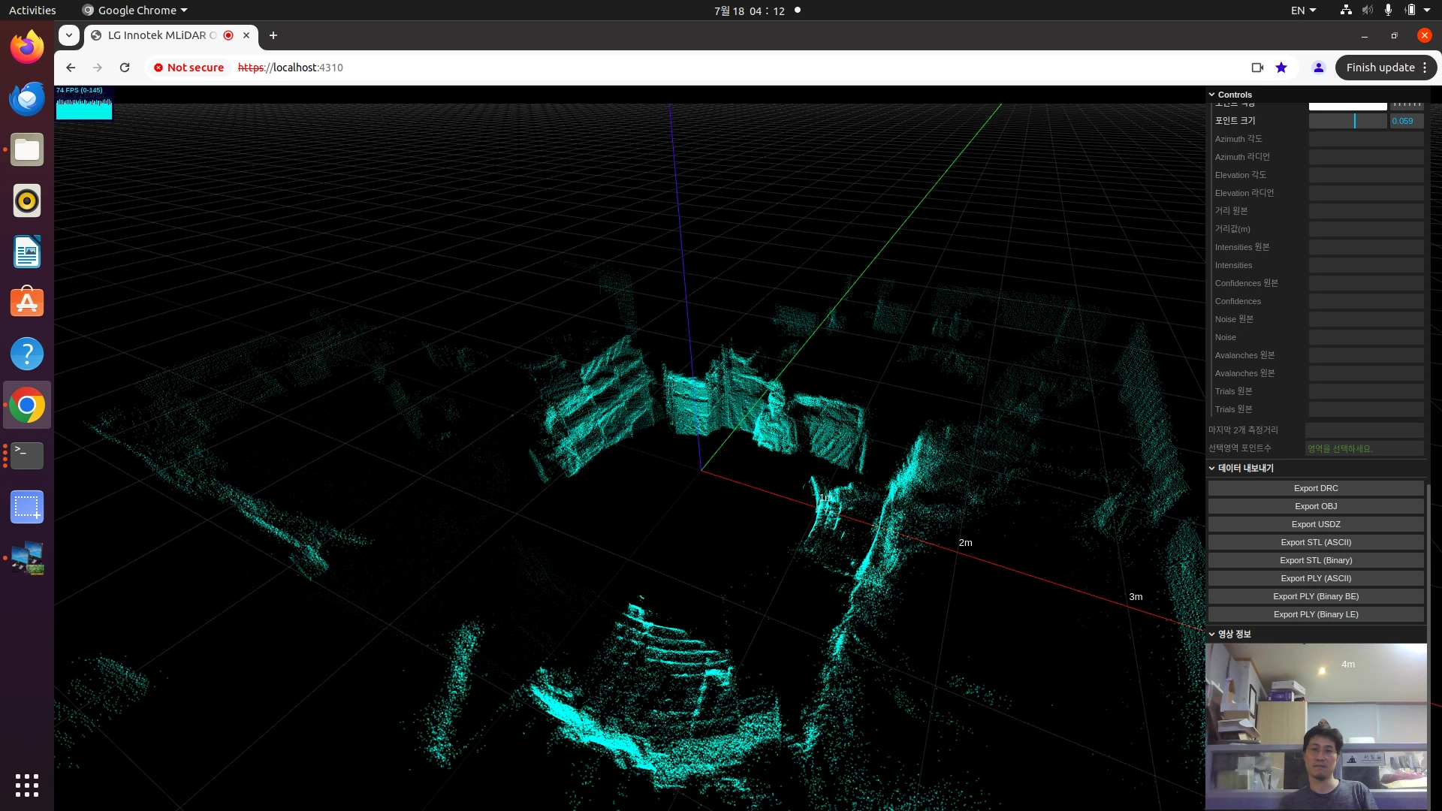Click the webcam video preview
This screenshot has width=1442, height=811.
(x=1316, y=726)
